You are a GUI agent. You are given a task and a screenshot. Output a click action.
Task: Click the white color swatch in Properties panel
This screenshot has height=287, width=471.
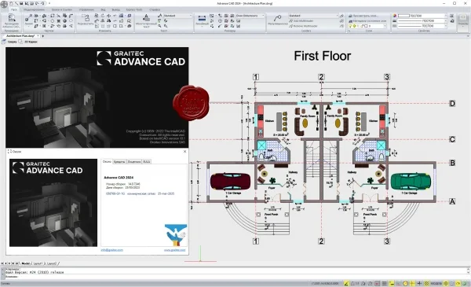403,16
